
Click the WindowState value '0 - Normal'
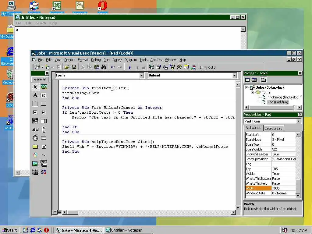pyautogui.click(x=284, y=193)
